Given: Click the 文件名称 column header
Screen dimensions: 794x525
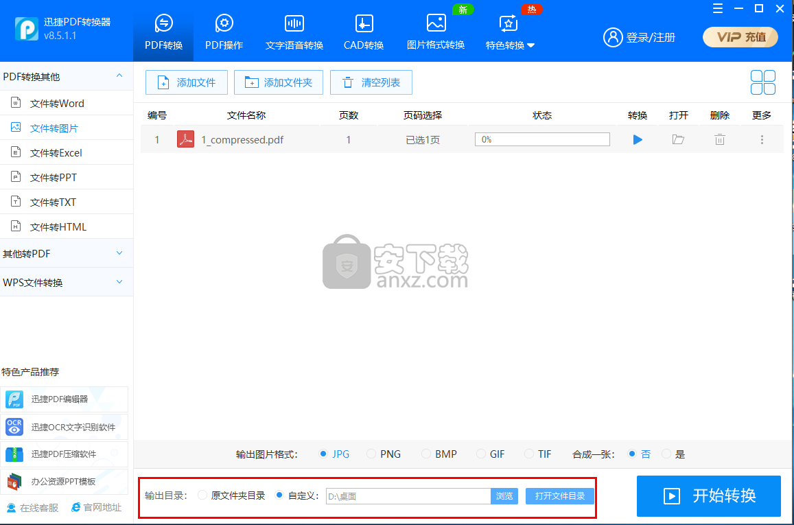Looking at the screenshot, I should click(246, 115).
